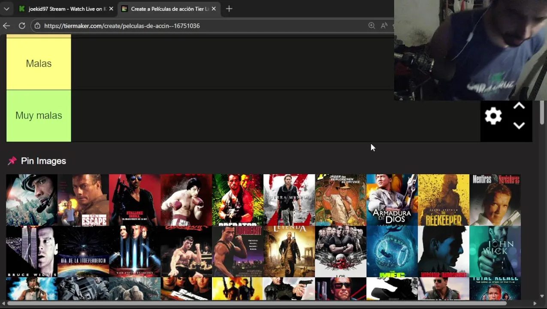The height and width of the screenshot is (309, 547).
Task: Click the Pin Images pushpin icon
Action: click(x=12, y=161)
